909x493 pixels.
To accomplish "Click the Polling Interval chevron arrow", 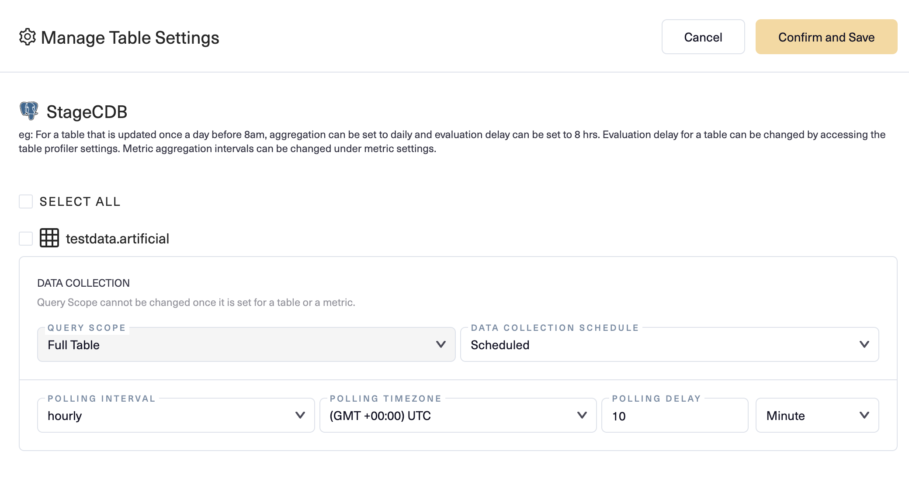I will tap(300, 415).
